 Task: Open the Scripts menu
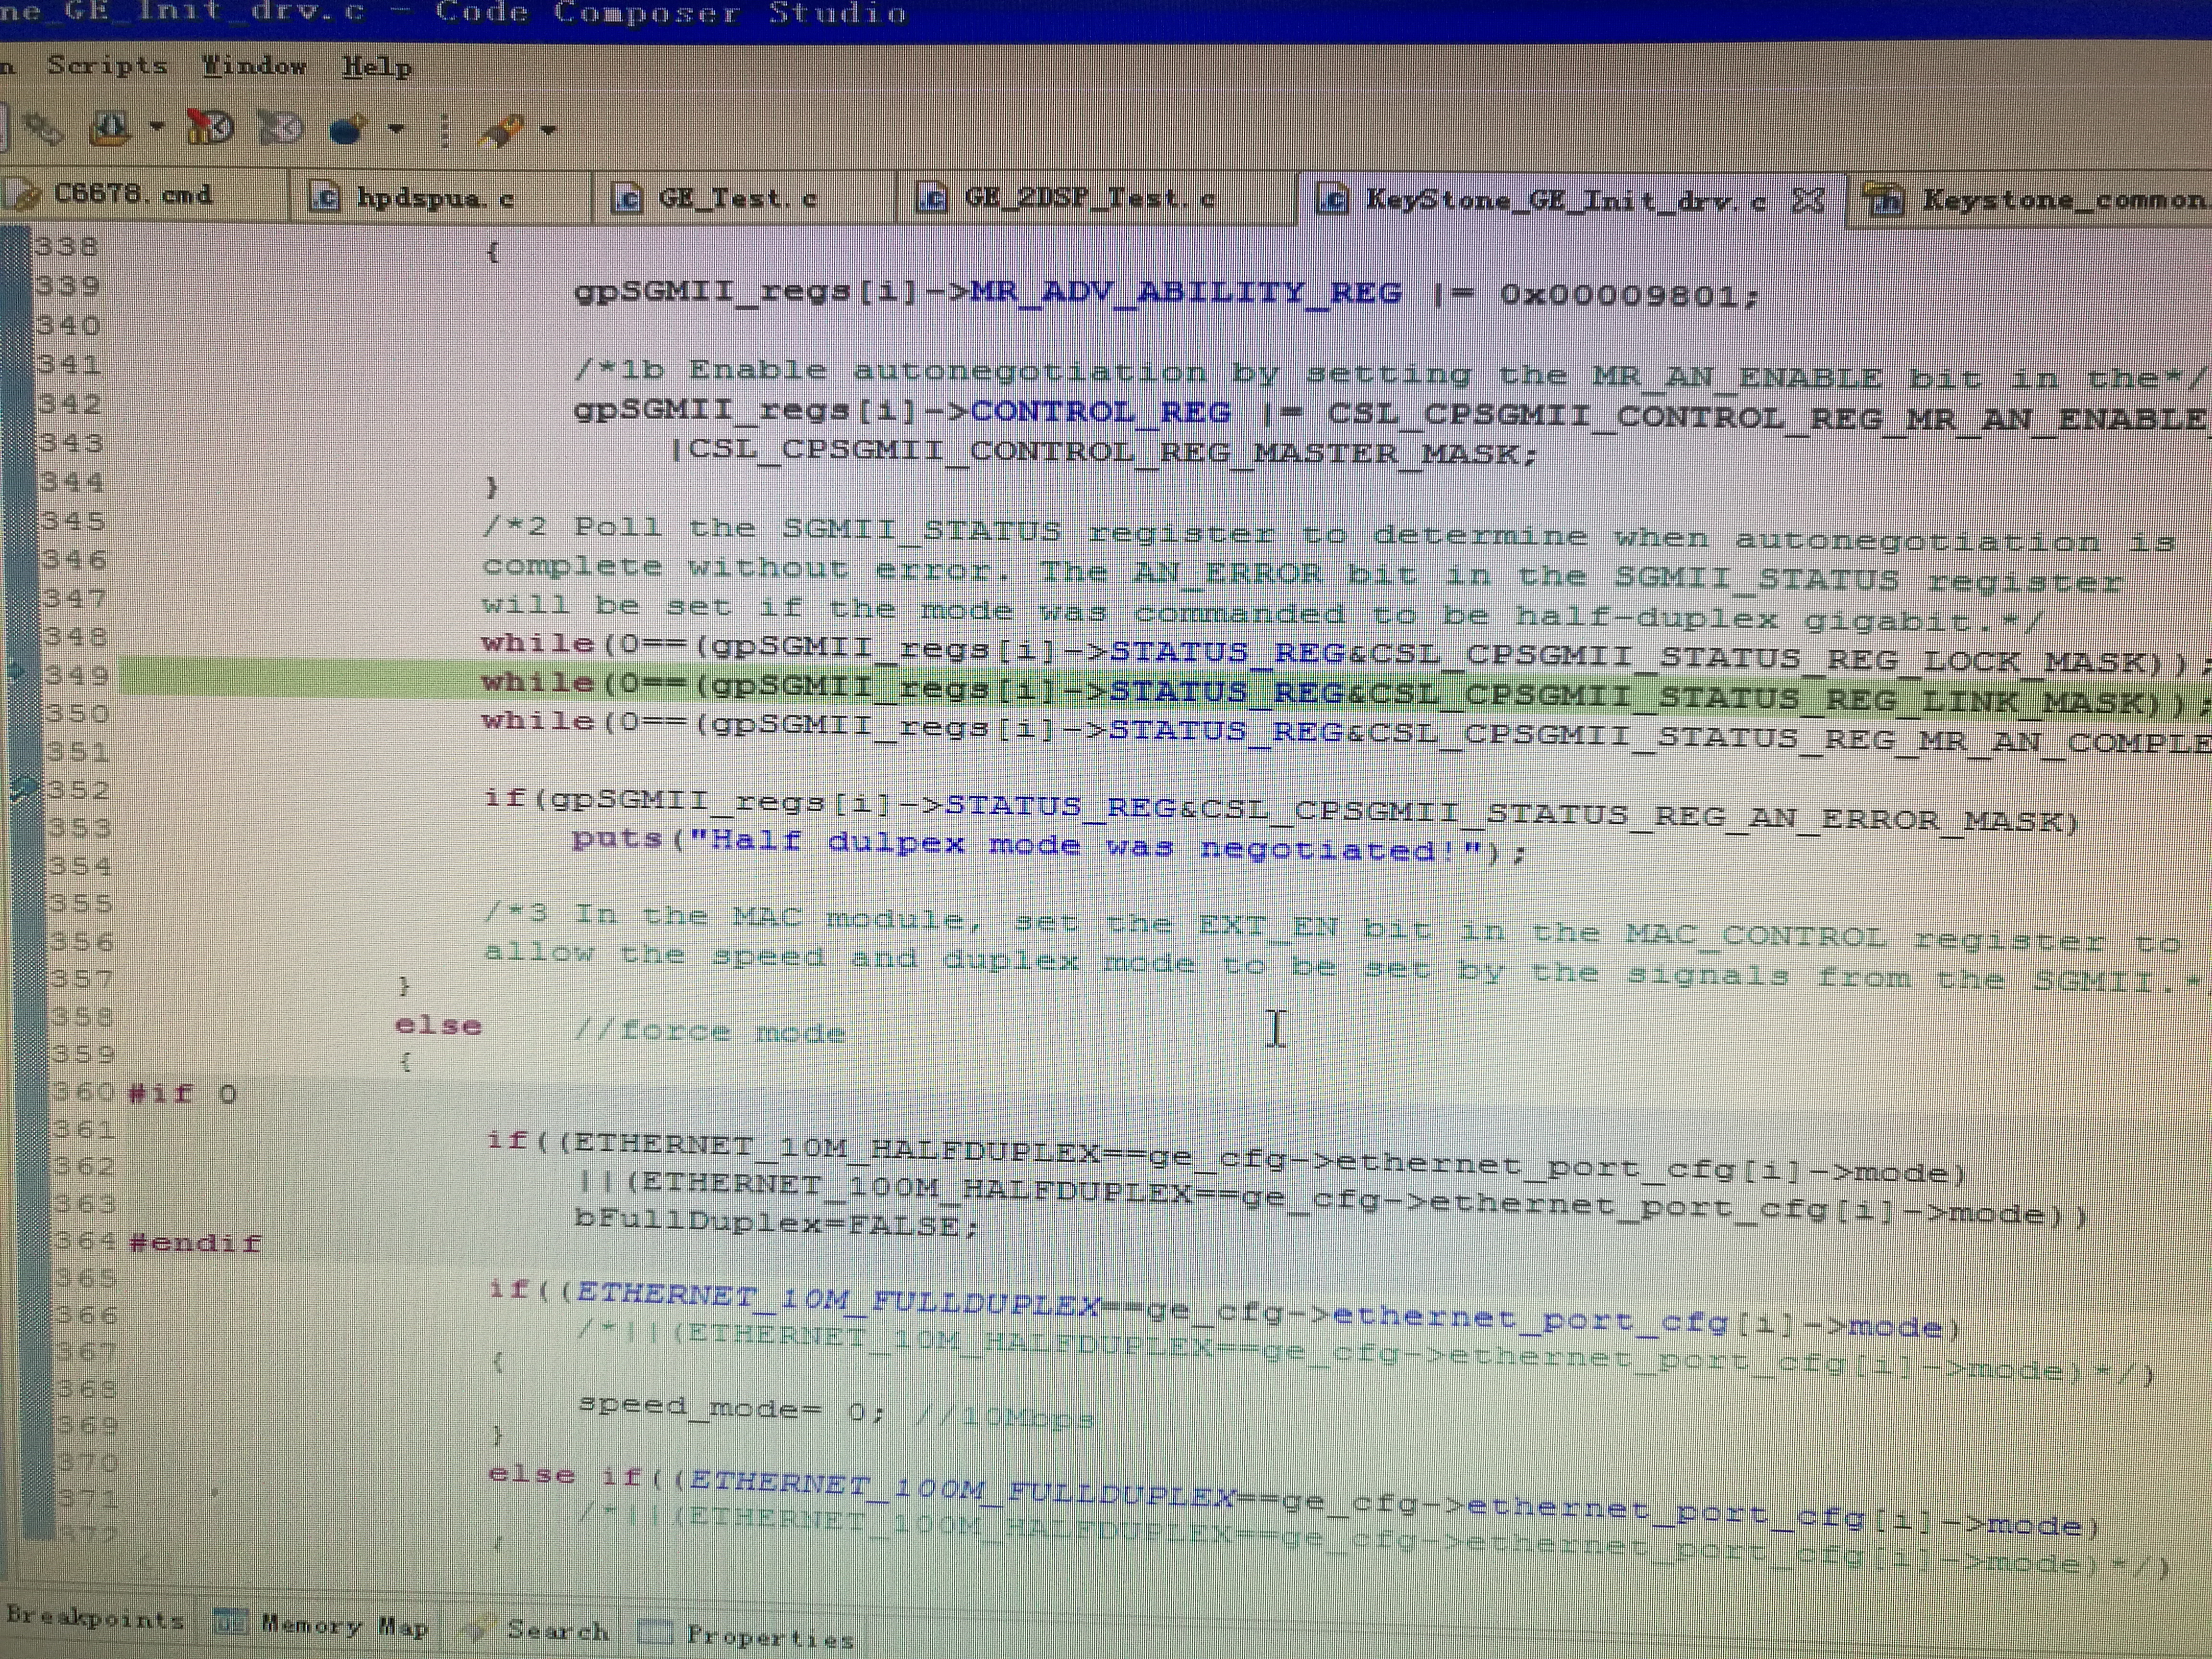(107, 66)
